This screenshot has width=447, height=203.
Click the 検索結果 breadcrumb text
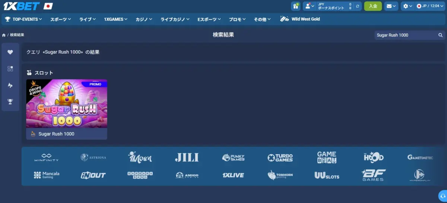(17, 35)
